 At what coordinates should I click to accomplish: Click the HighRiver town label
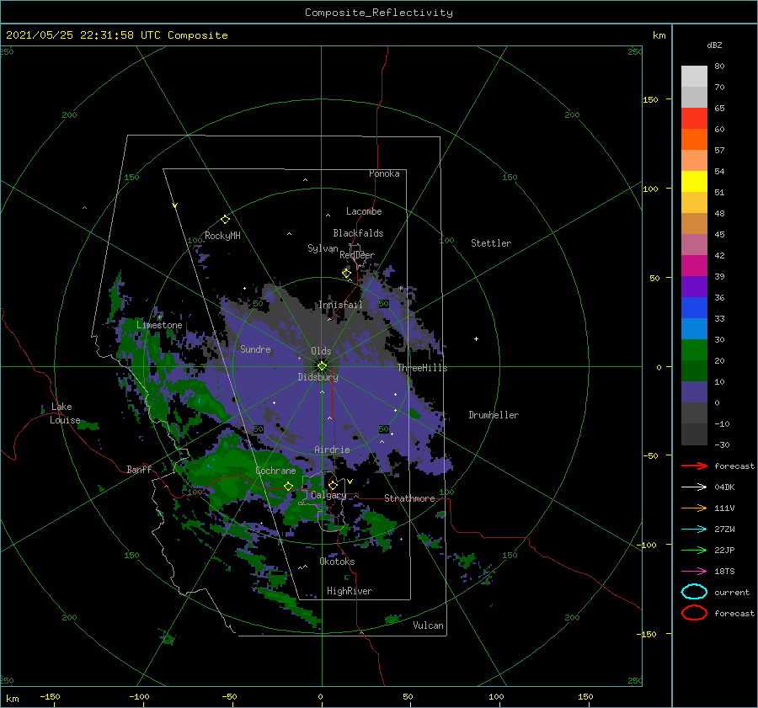click(350, 591)
